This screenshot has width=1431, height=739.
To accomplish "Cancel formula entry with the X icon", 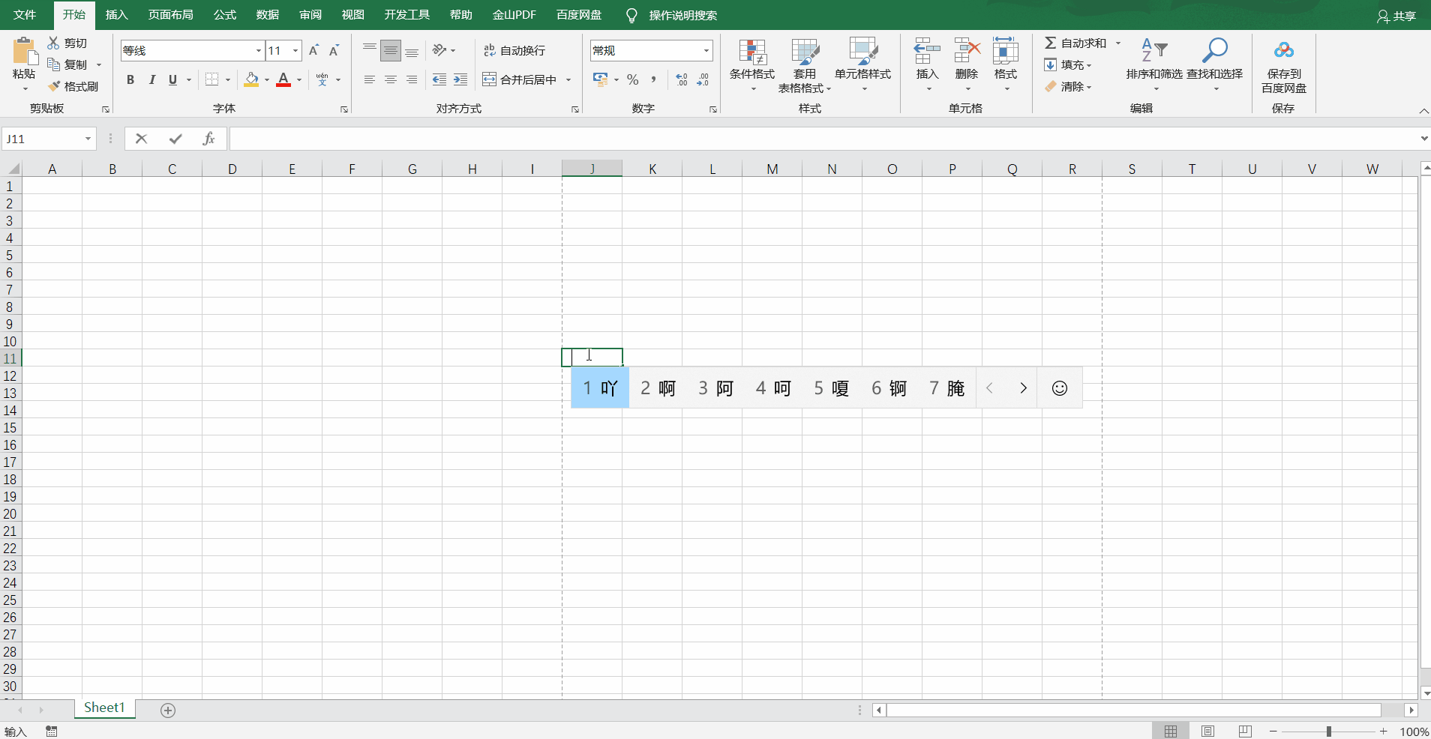I will tap(141, 139).
